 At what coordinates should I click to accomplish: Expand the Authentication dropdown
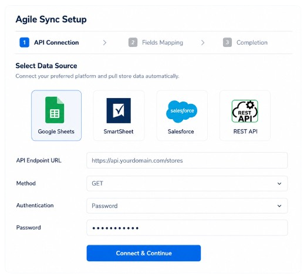click(x=187, y=206)
